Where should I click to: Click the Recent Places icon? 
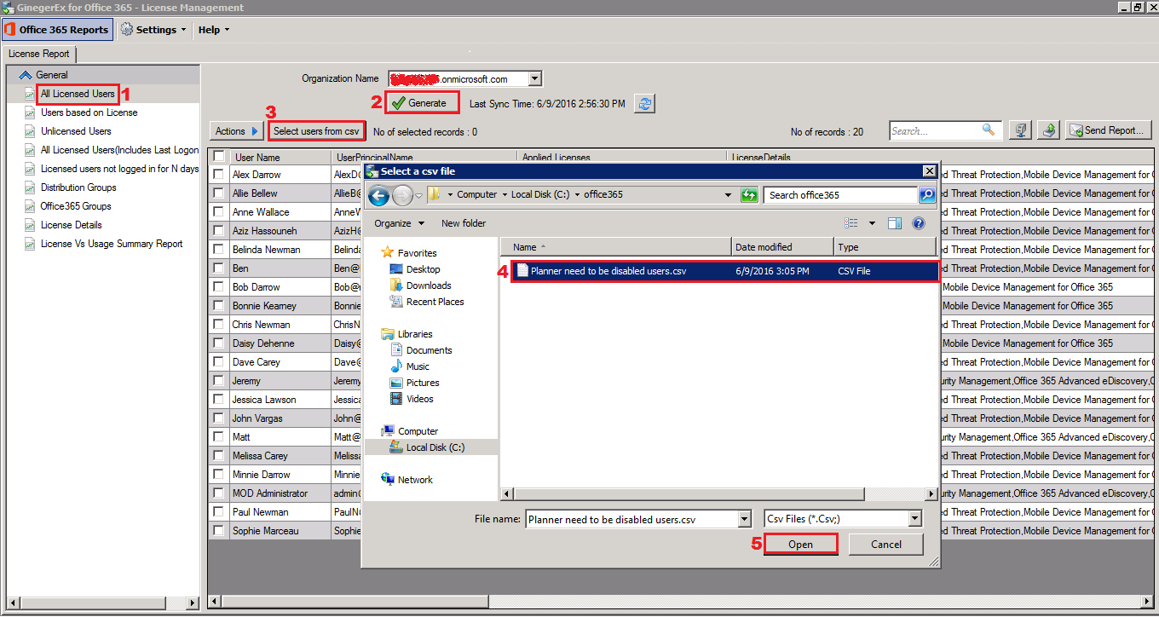(x=395, y=302)
